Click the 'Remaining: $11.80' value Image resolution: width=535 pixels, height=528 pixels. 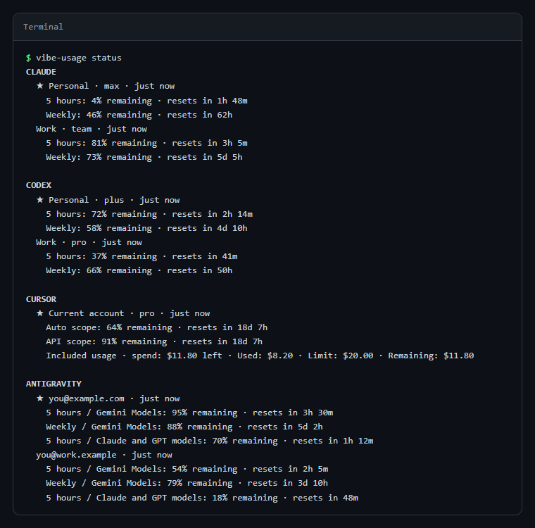(431, 356)
